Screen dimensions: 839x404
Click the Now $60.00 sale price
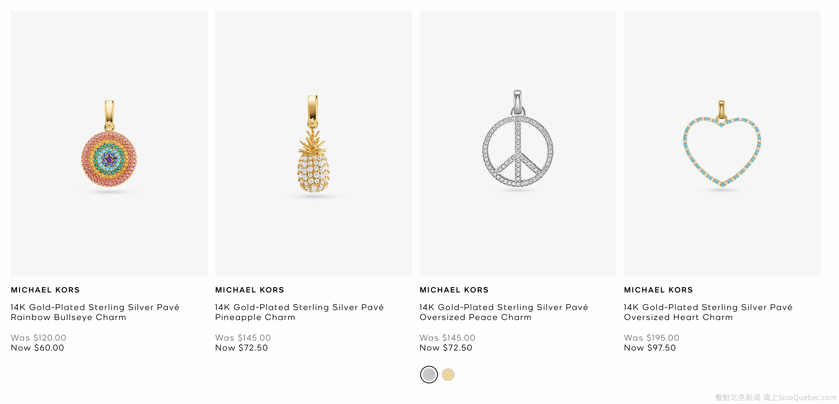point(37,348)
